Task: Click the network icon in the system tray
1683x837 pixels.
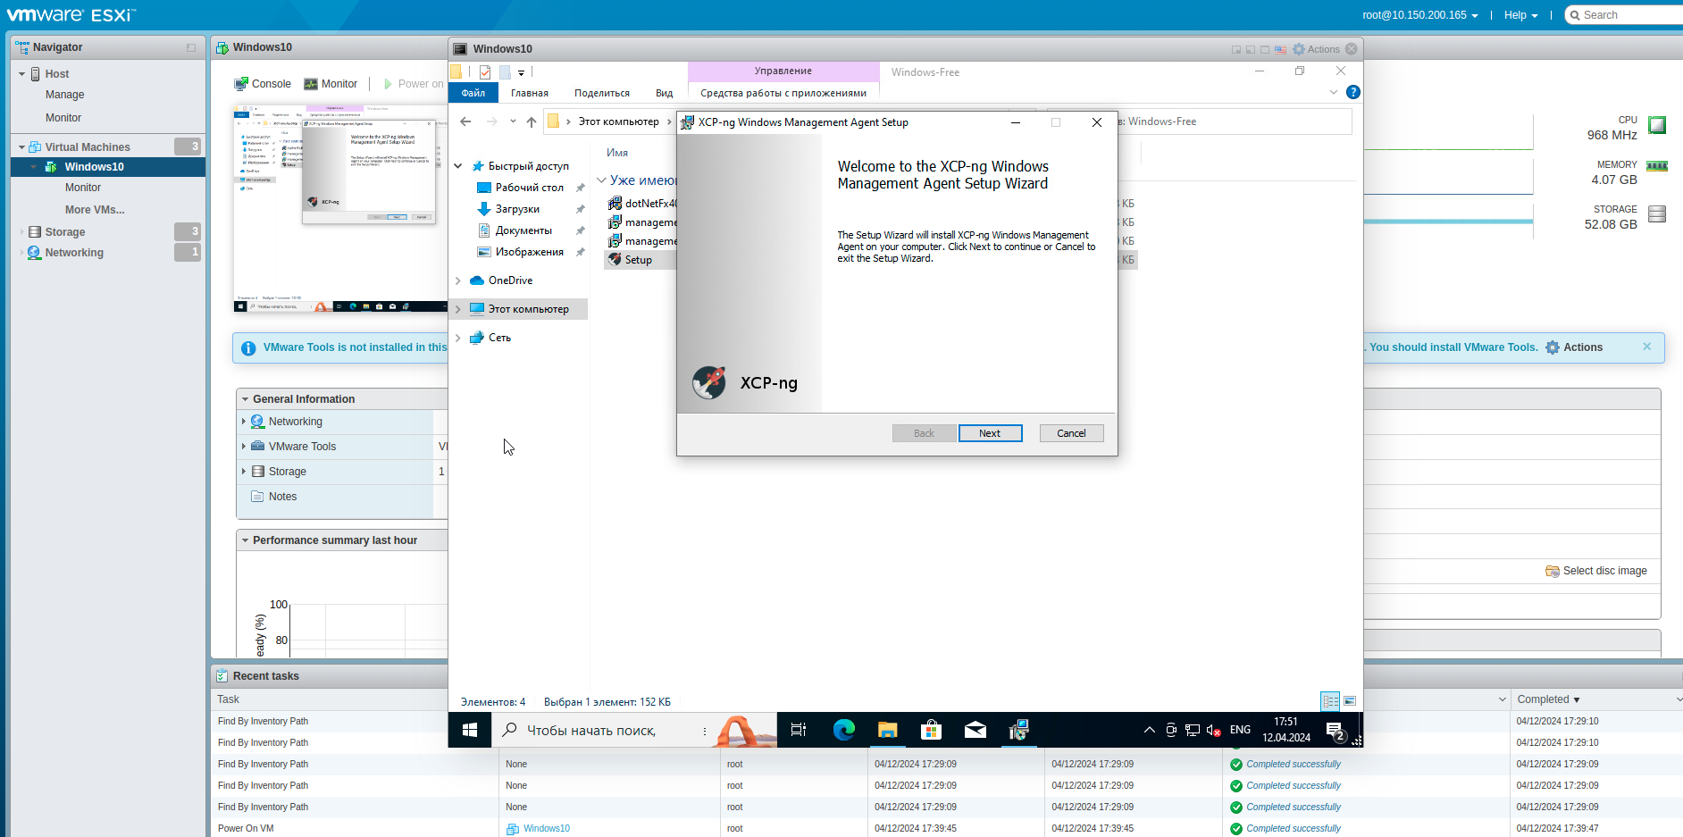Action: coord(1193,730)
